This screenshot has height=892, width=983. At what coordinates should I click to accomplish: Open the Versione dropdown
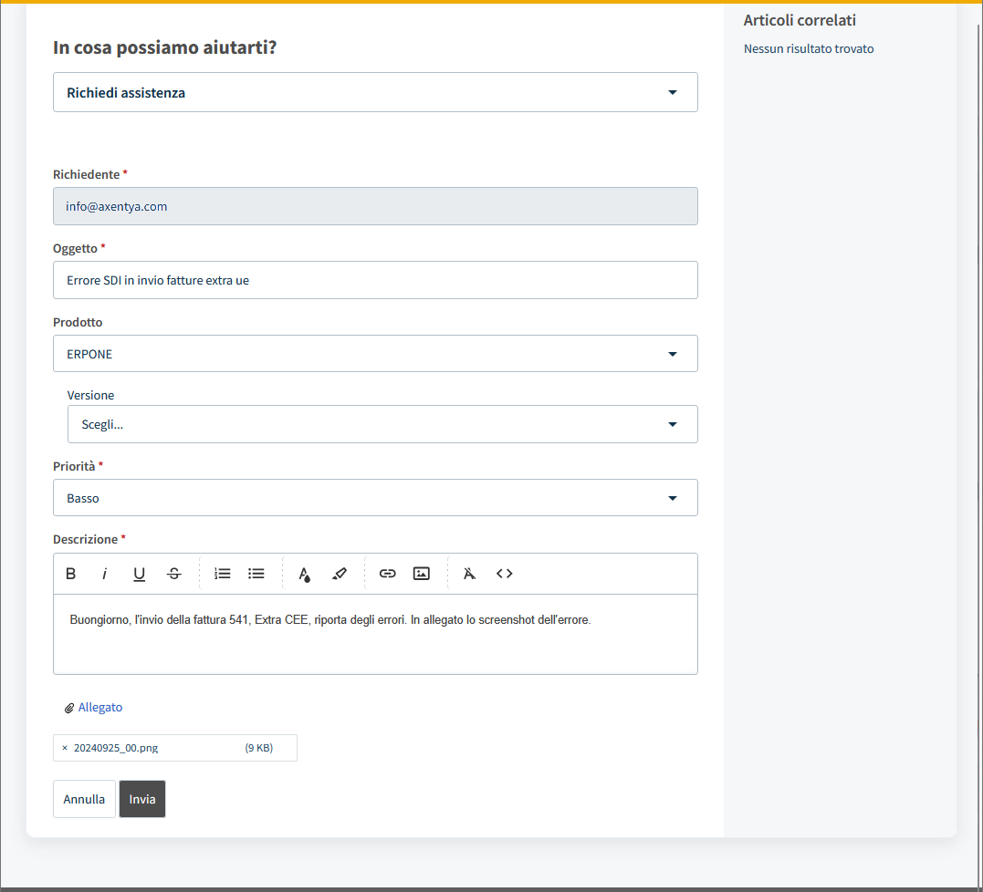[382, 424]
